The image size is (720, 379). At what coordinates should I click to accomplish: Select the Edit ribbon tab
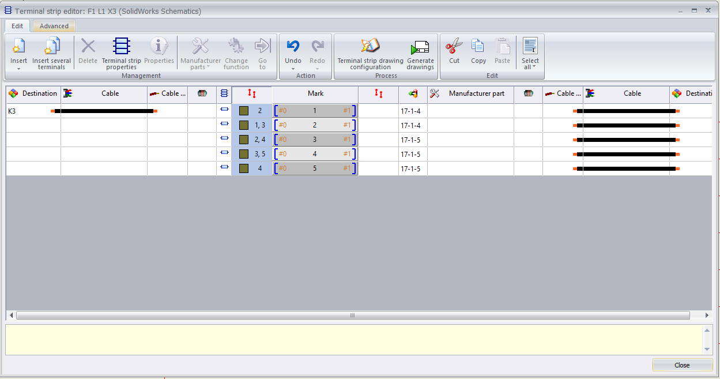pos(17,26)
